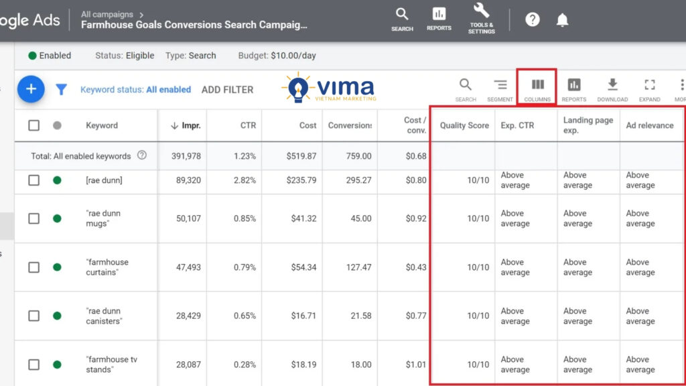The image size is (686, 386).
Task: Sort table by CTR column header
Action: click(x=248, y=125)
